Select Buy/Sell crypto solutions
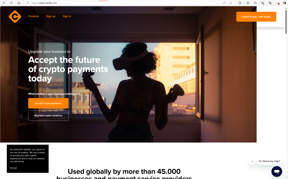288x179 pixels. point(48,115)
